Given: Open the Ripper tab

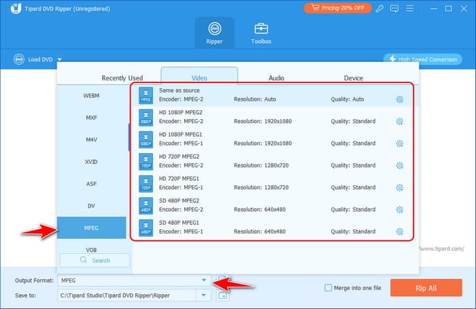Looking at the screenshot, I should coord(214,33).
